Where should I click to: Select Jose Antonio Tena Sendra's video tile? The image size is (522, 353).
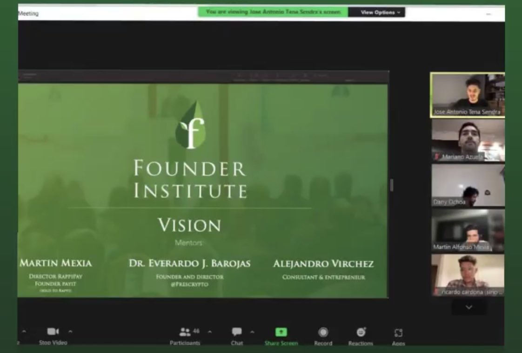(468, 95)
